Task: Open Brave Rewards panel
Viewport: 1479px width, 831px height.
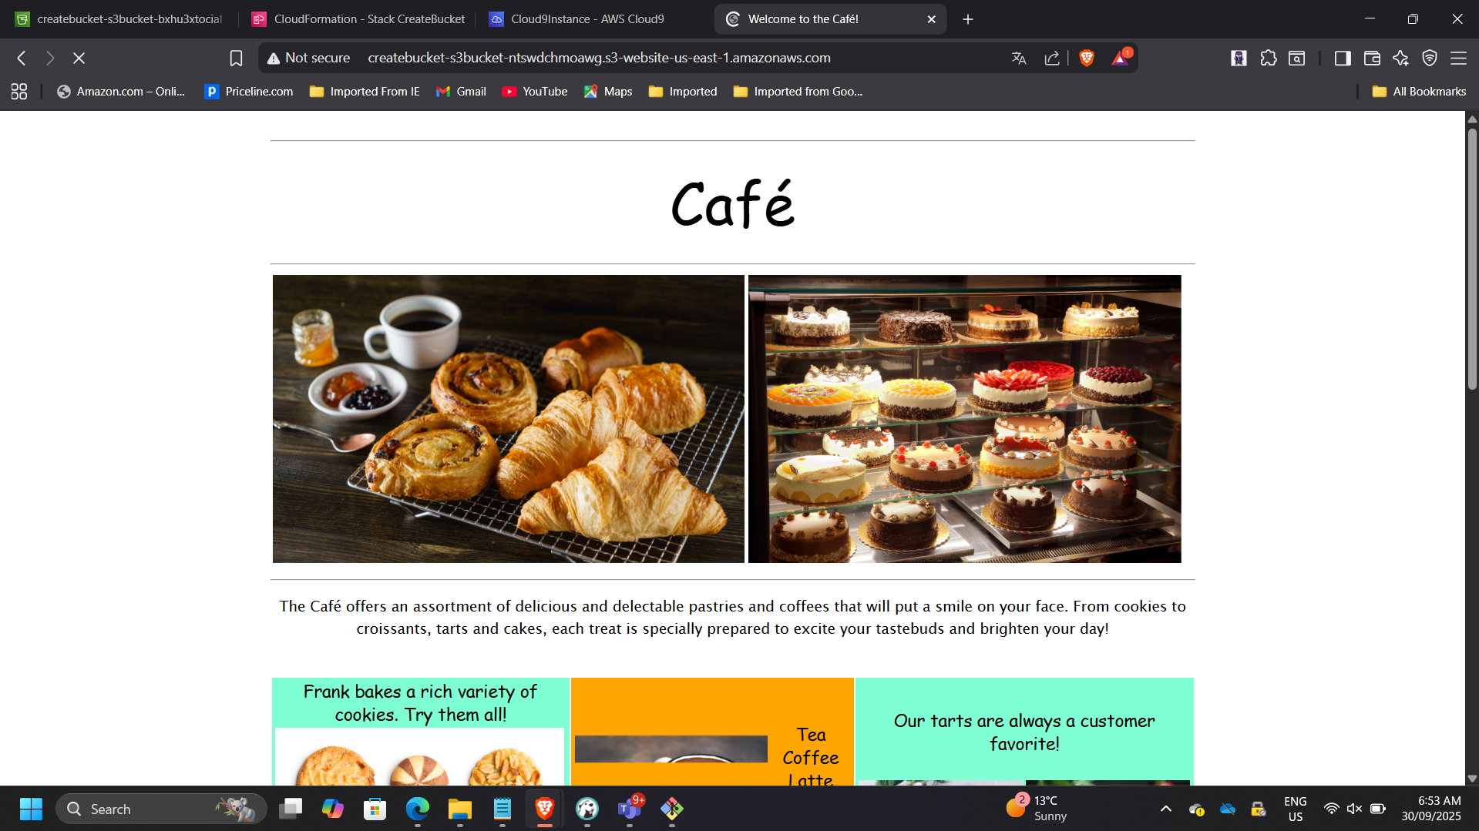Action: pos(1120,58)
